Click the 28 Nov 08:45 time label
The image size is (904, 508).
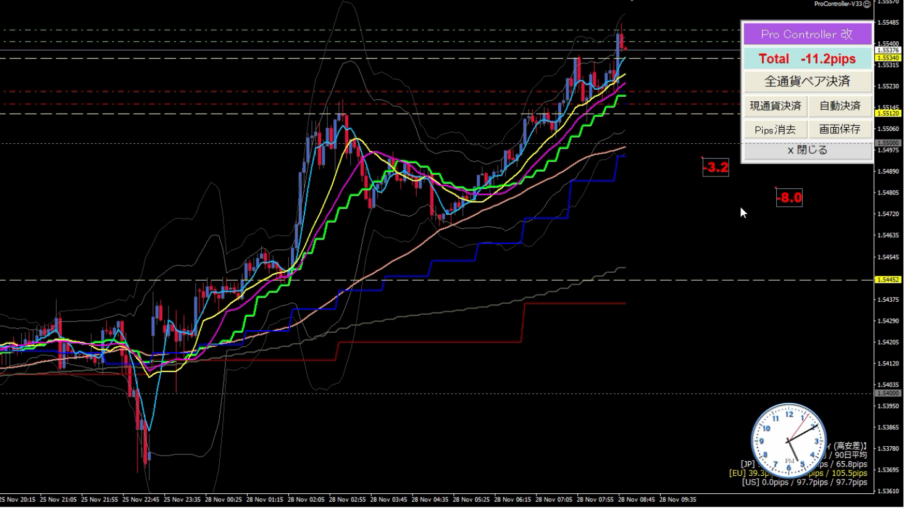tap(637, 499)
